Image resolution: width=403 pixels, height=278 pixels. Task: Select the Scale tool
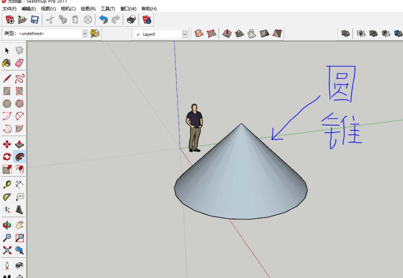[x=7, y=169]
